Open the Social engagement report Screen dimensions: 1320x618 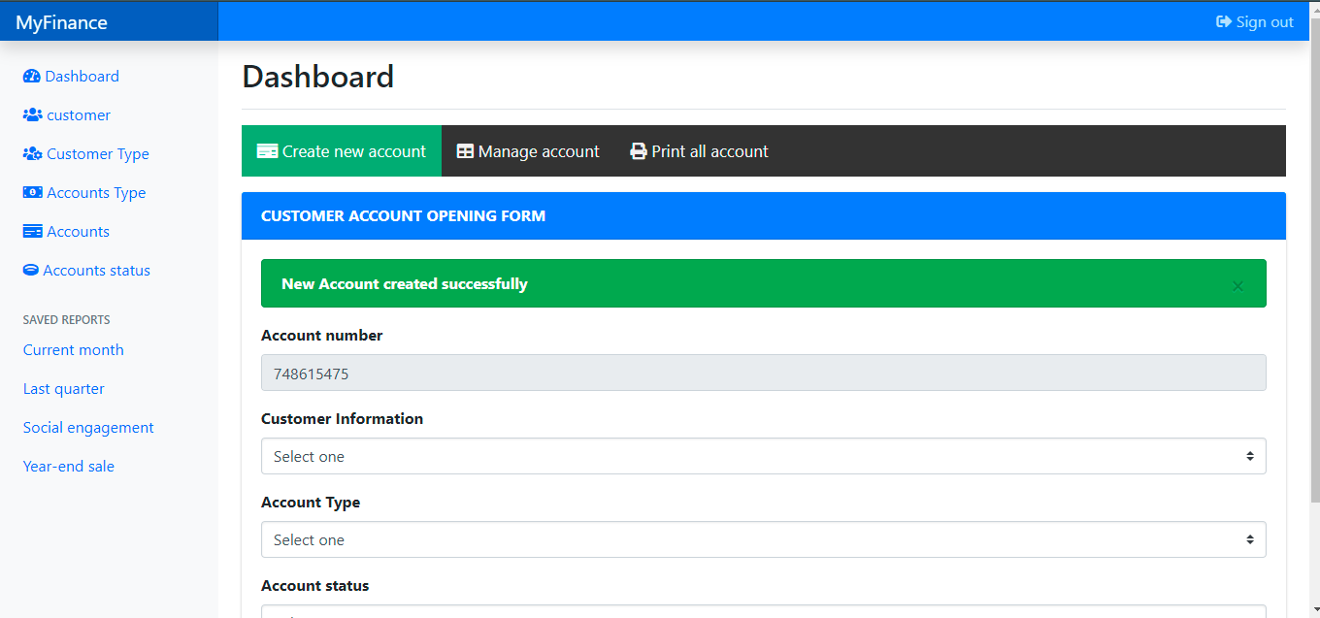pos(87,427)
